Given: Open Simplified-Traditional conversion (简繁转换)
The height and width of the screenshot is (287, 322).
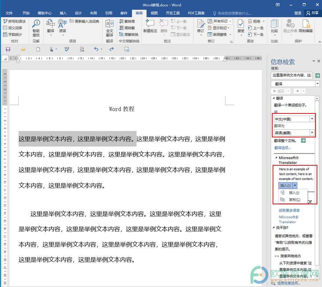Looking at the screenshot, I should click(x=129, y=34).
